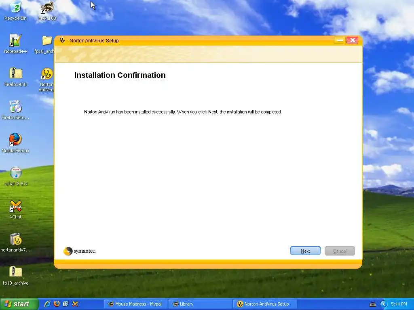Select the FirefoxSetup installer icon
The image size is (414, 310).
pos(16,110)
